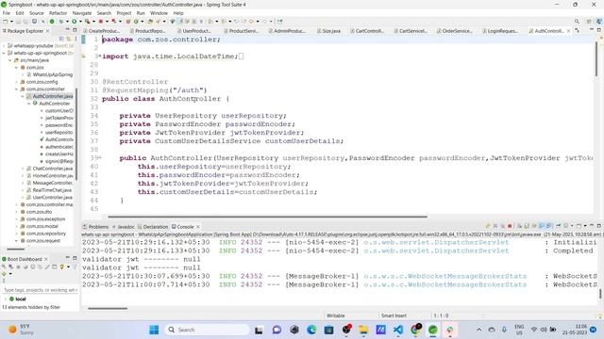Image resolution: width=604 pixels, height=339 pixels.
Task: Click the search magnifier icon in toolbar corner
Action: [x=577, y=22]
